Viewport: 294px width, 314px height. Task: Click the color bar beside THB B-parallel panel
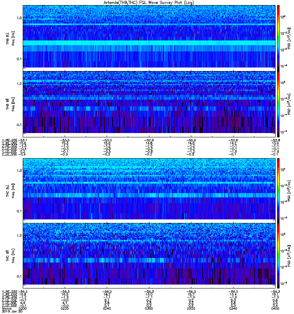pos(278,104)
